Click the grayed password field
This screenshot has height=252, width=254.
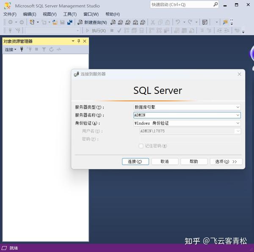point(190,139)
